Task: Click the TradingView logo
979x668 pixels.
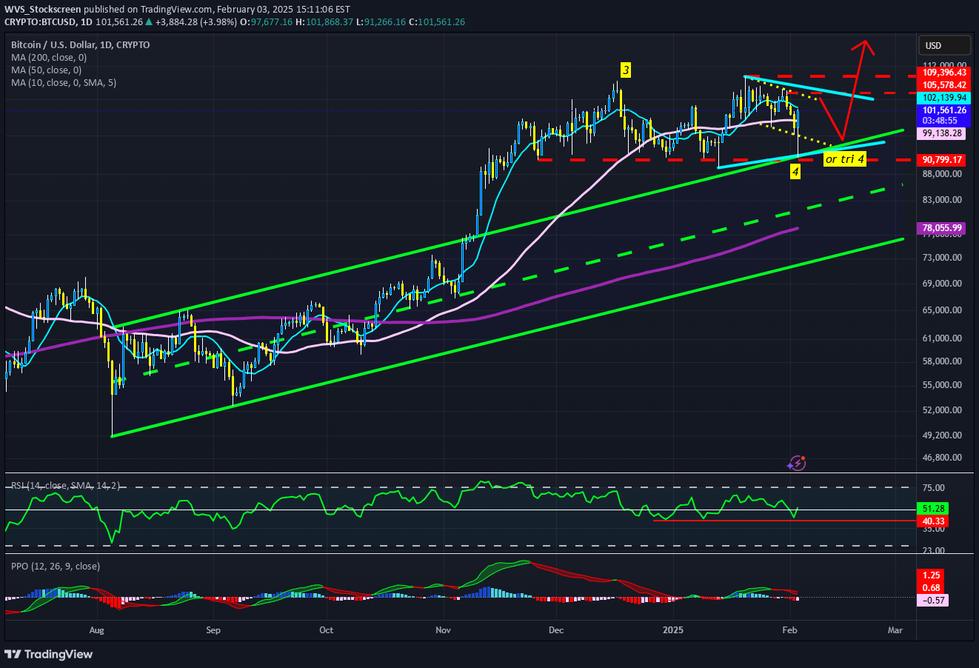Action: [49, 654]
